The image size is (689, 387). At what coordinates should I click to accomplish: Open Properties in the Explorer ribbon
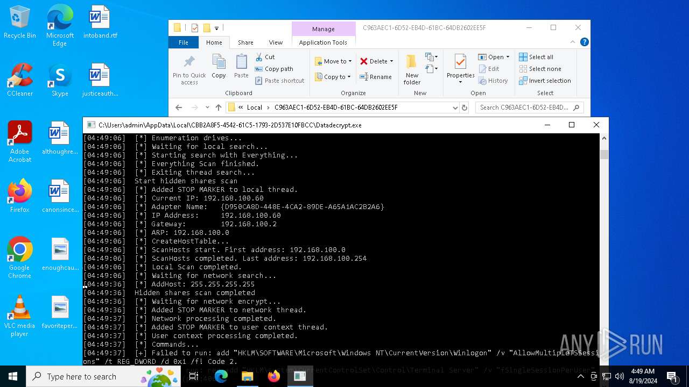point(461,69)
